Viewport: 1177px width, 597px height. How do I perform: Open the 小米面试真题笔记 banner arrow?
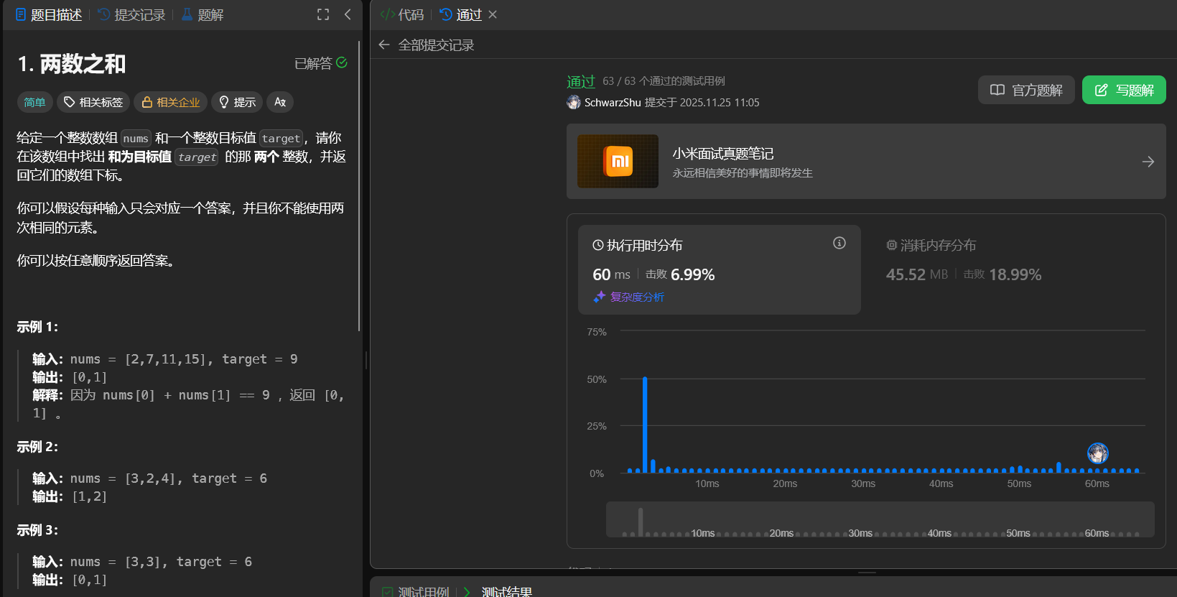point(1148,162)
